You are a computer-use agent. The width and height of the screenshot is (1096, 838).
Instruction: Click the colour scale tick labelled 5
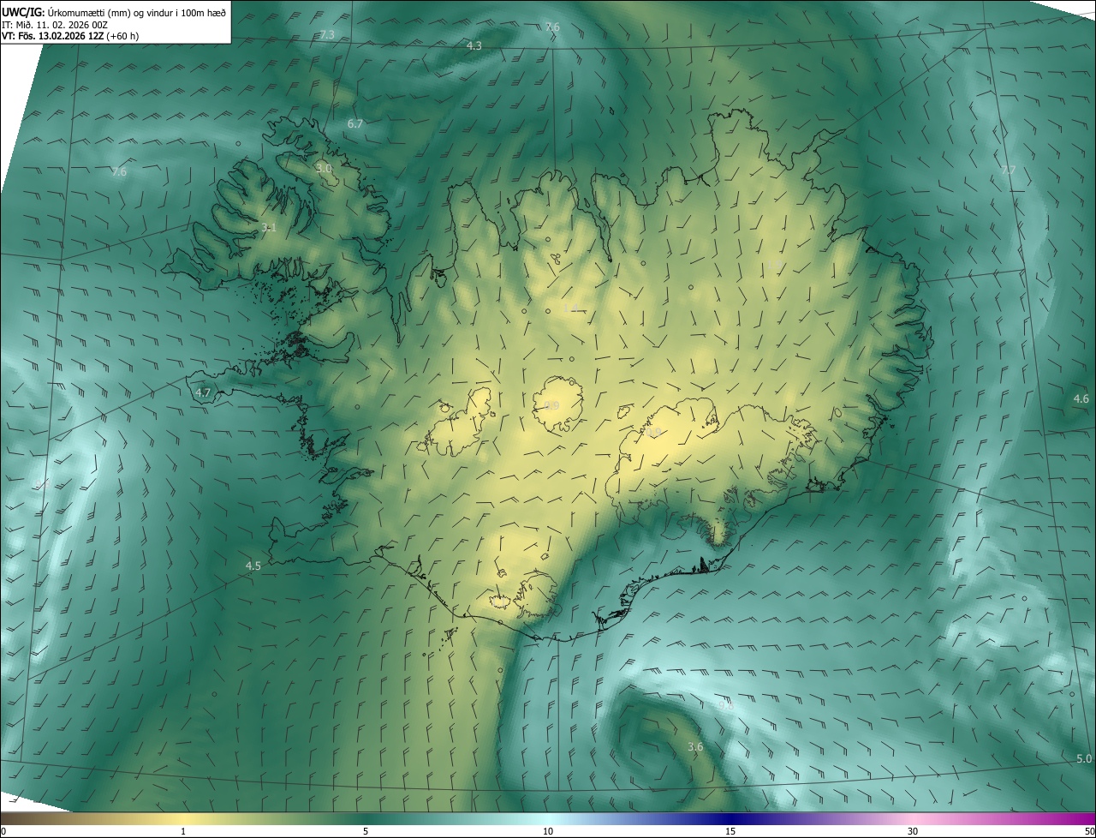click(x=366, y=831)
